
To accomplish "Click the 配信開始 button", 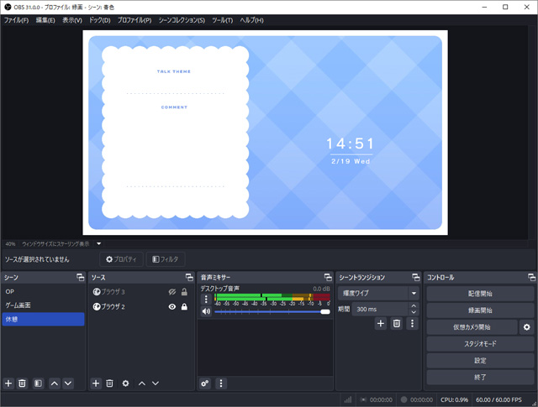I will [480, 294].
